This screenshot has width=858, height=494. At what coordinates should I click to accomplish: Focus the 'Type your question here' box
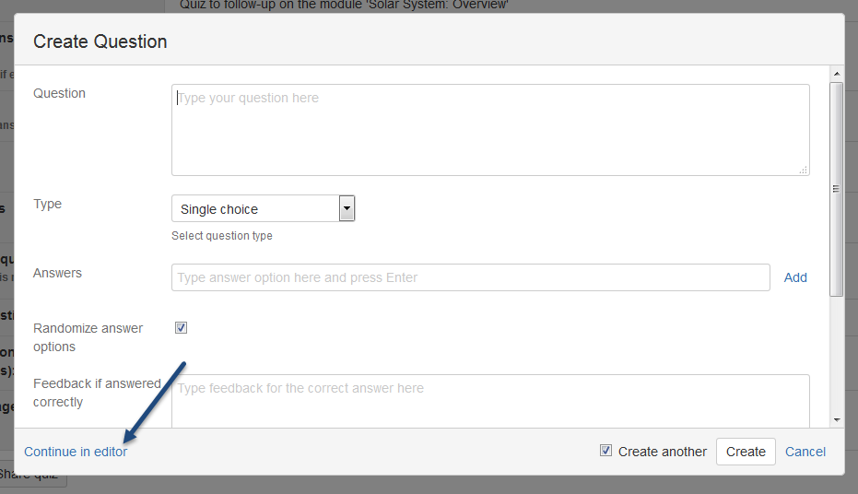tap(490, 130)
